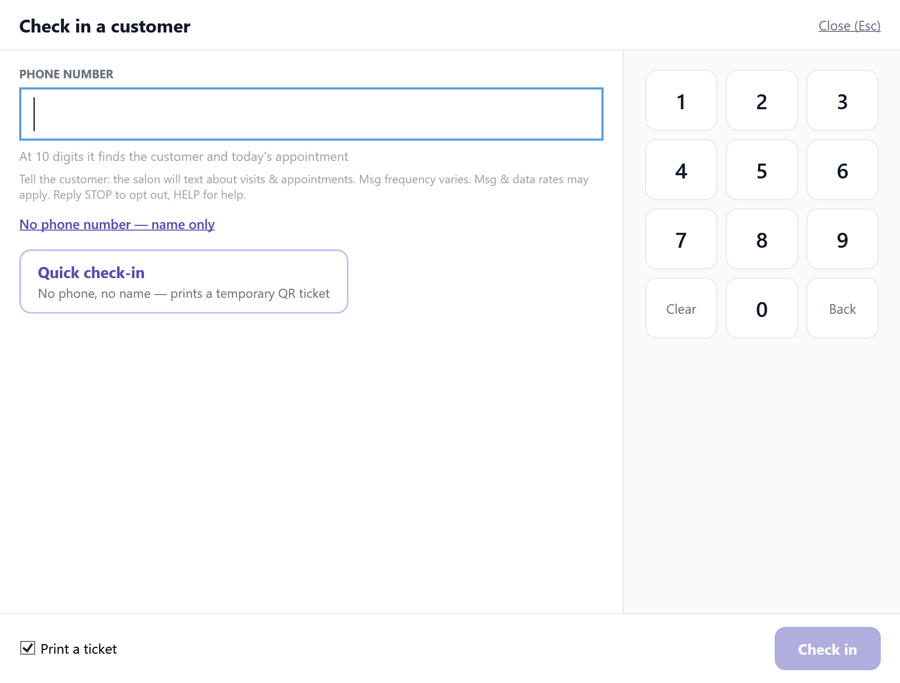Click the PHONE NUMBER label
Viewport: 900px width, 683px height.
click(x=67, y=74)
